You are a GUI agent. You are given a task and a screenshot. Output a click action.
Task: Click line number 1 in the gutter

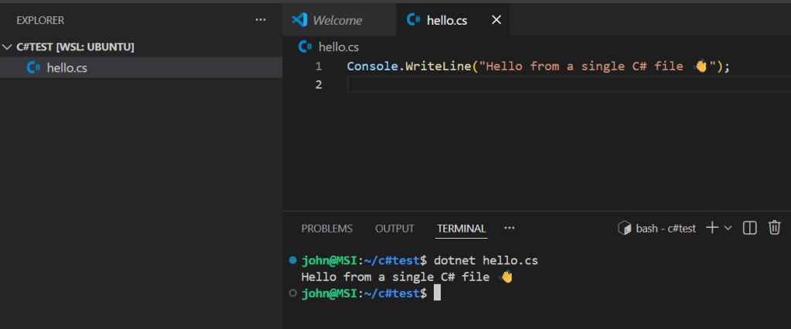click(x=319, y=66)
